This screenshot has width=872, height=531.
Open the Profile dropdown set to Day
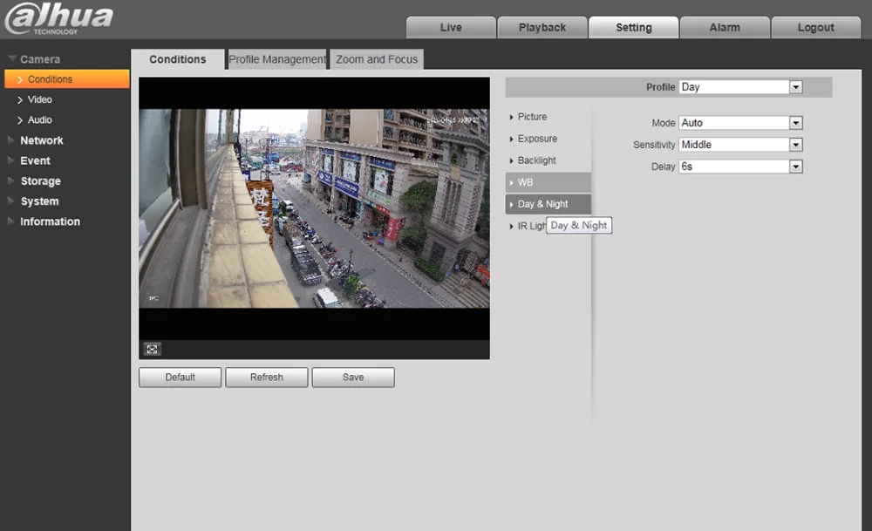pos(740,87)
